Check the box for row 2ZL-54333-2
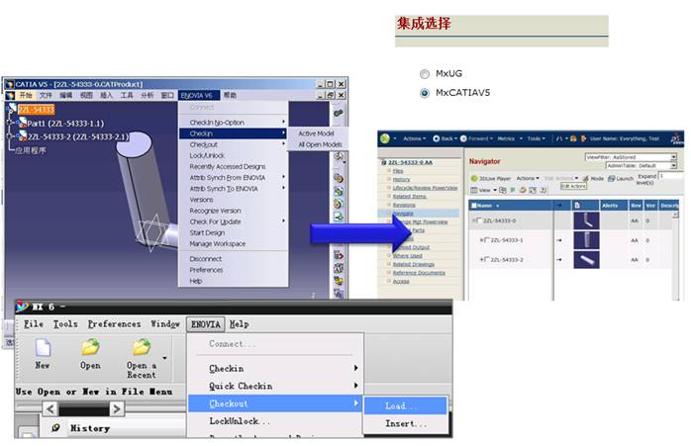The width and height of the screenshot is (691, 446). [x=486, y=259]
